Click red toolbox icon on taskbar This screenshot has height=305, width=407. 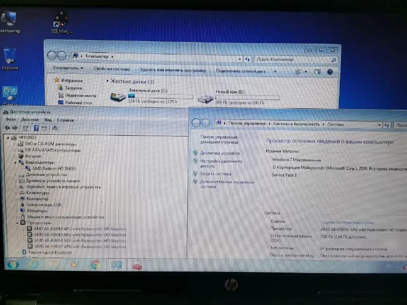tap(137, 265)
